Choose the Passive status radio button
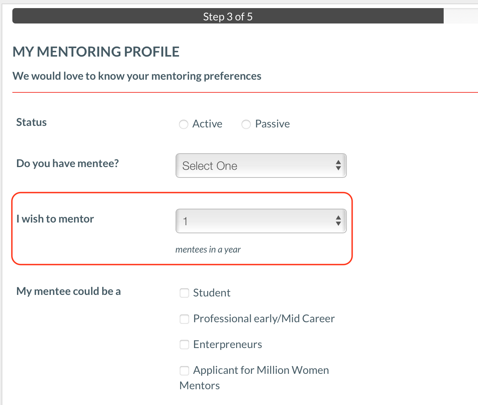 [246, 124]
